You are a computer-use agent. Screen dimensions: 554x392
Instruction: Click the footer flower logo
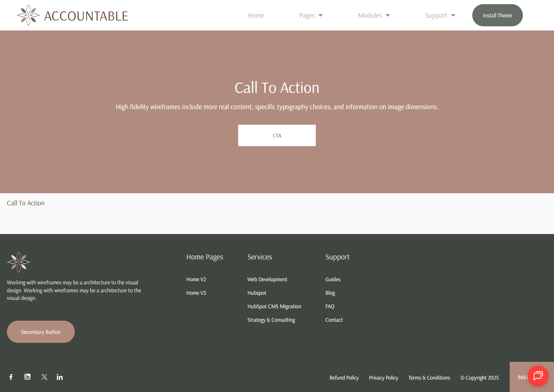click(19, 262)
